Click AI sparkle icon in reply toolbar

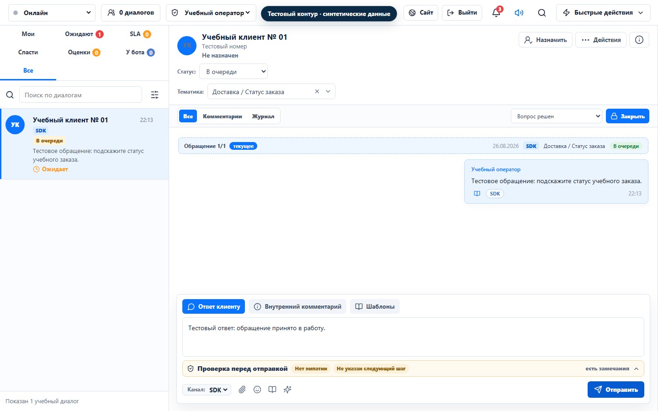(x=287, y=390)
